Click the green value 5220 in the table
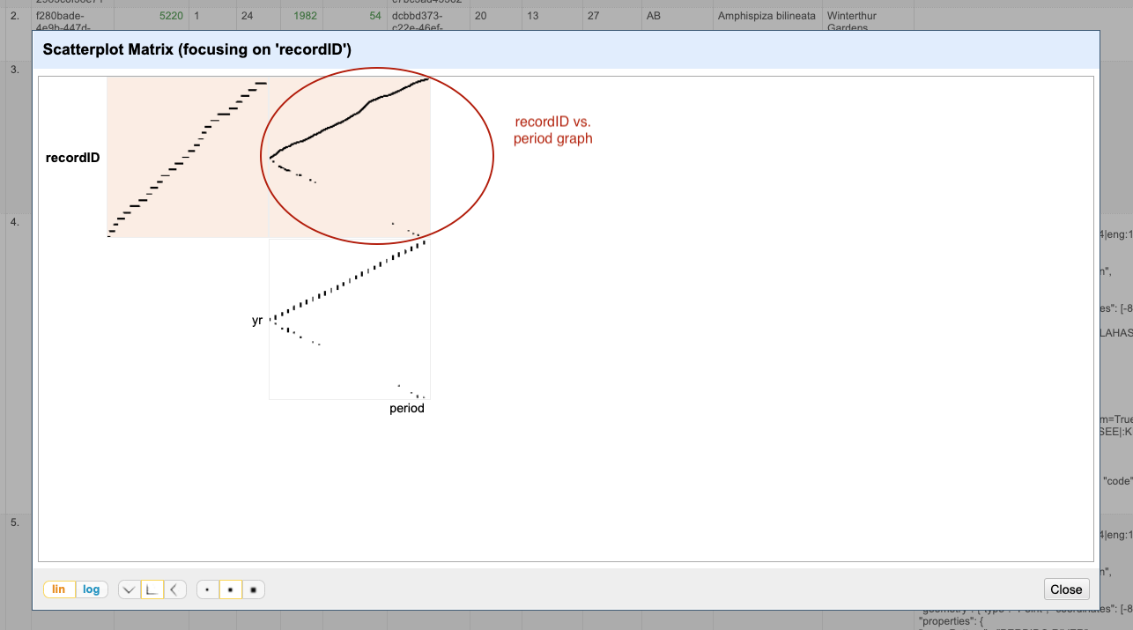This screenshot has height=630, width=1133. 171,15
